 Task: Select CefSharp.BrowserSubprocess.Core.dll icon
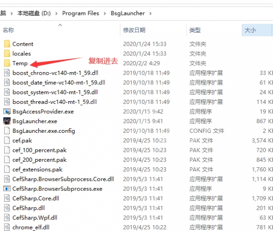[7, 179]
